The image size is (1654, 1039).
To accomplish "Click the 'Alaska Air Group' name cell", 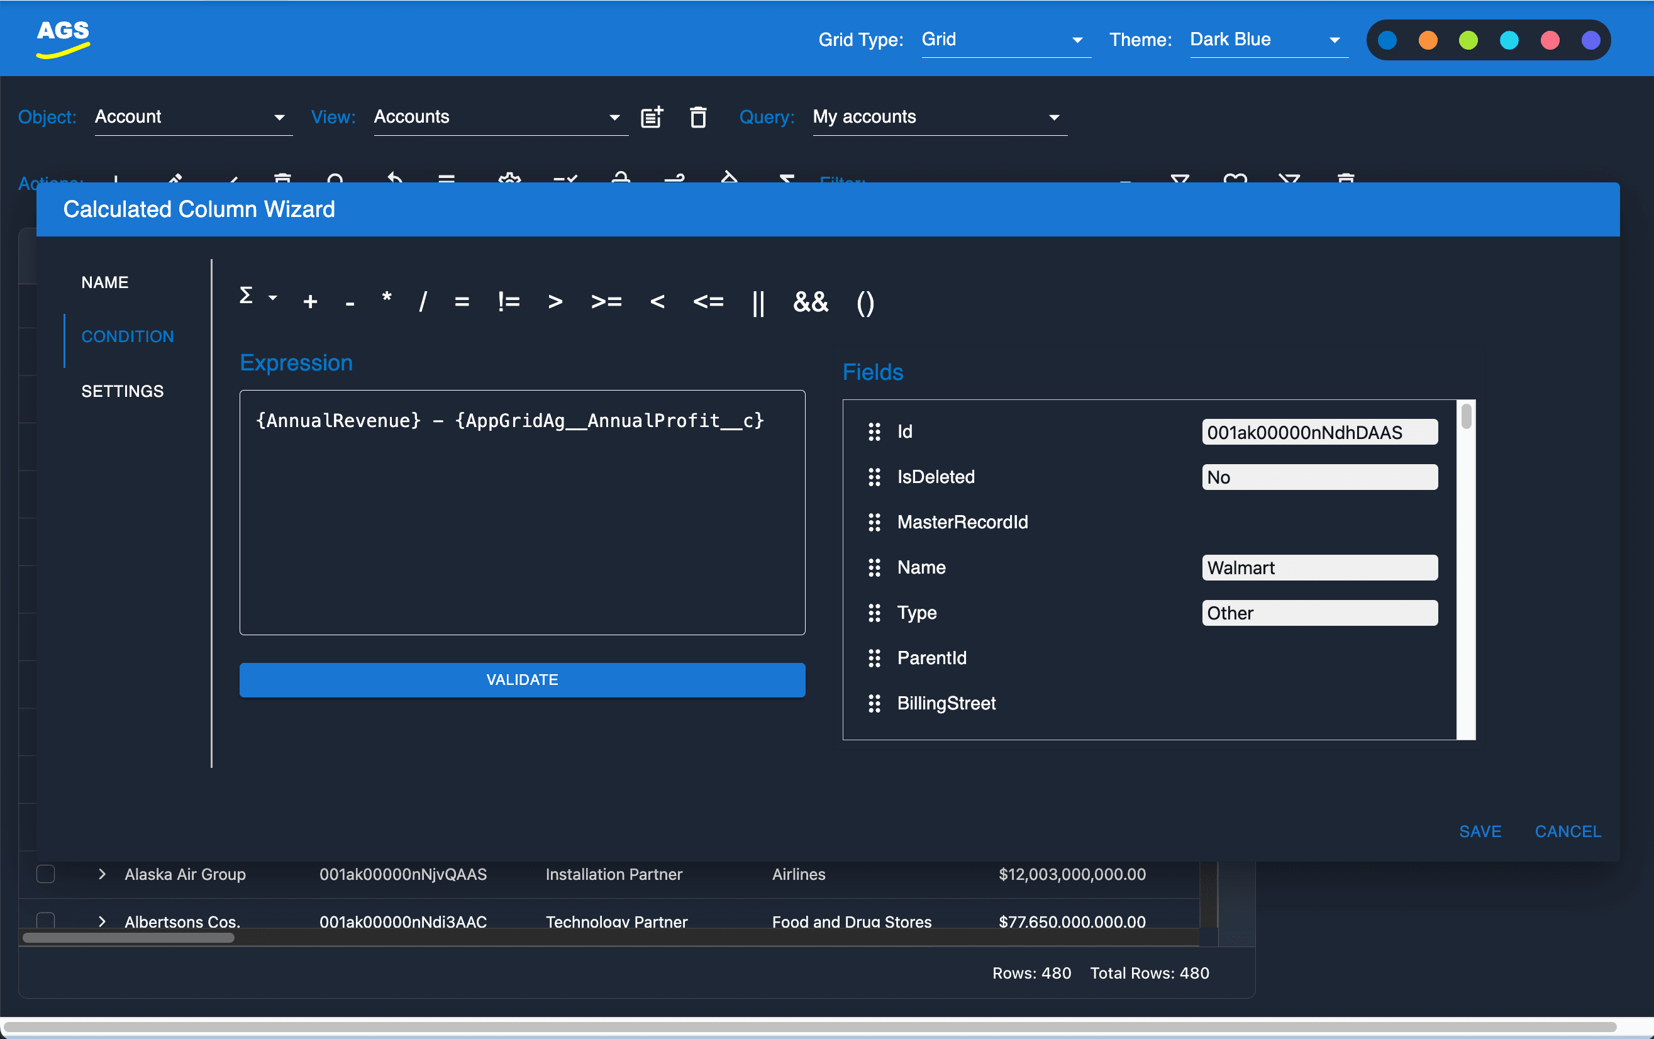I will coord(185,875).
